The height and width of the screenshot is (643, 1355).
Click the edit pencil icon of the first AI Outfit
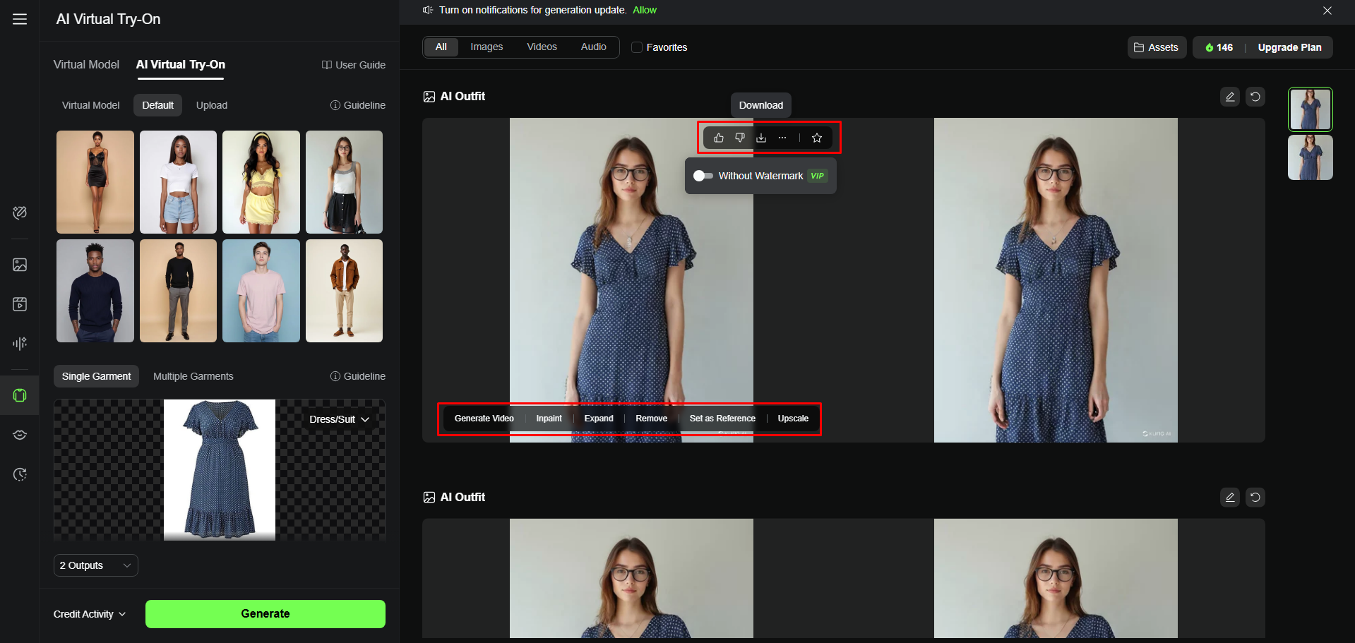[x=1230, y=97]
